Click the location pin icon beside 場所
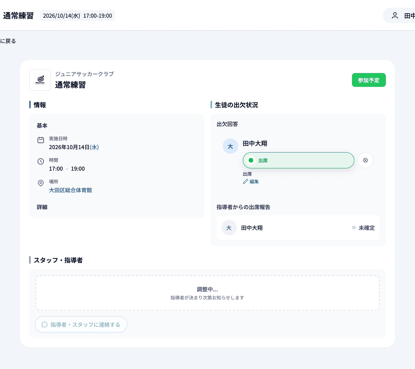This screenshot has height=369, width=415. click(40, 183)
